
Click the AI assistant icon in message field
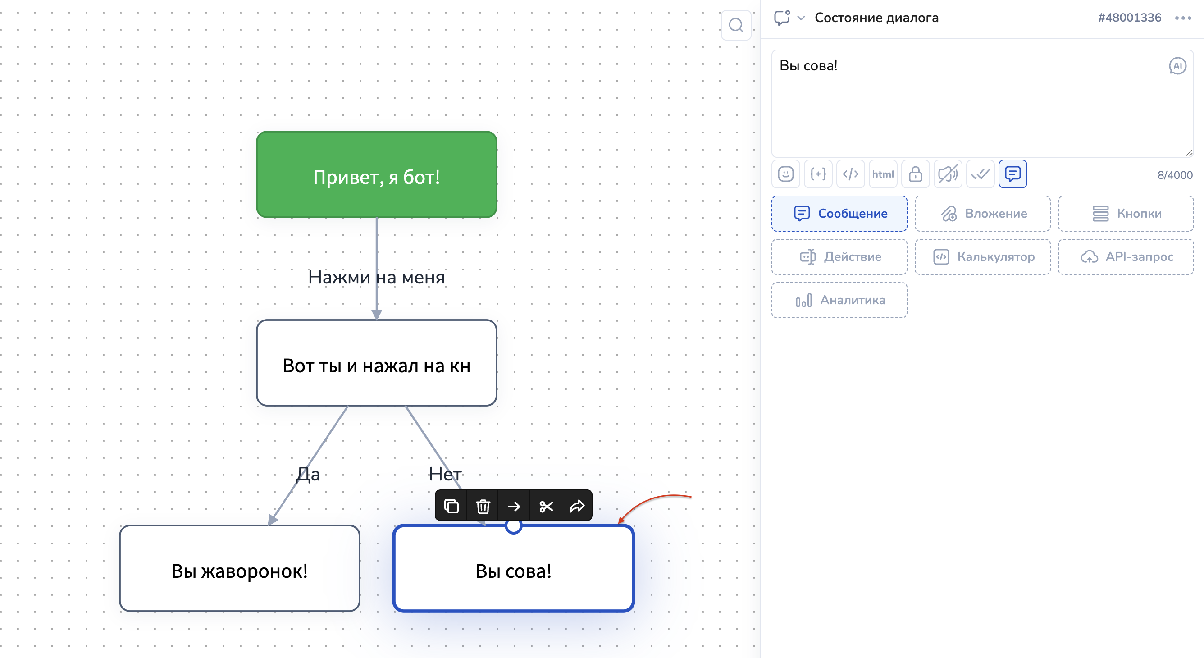click(1177, 66)
